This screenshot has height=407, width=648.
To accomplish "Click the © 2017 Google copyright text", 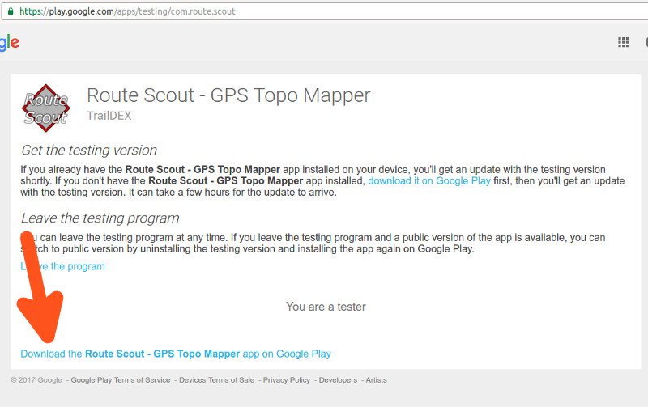I will [x=36, y=380].
